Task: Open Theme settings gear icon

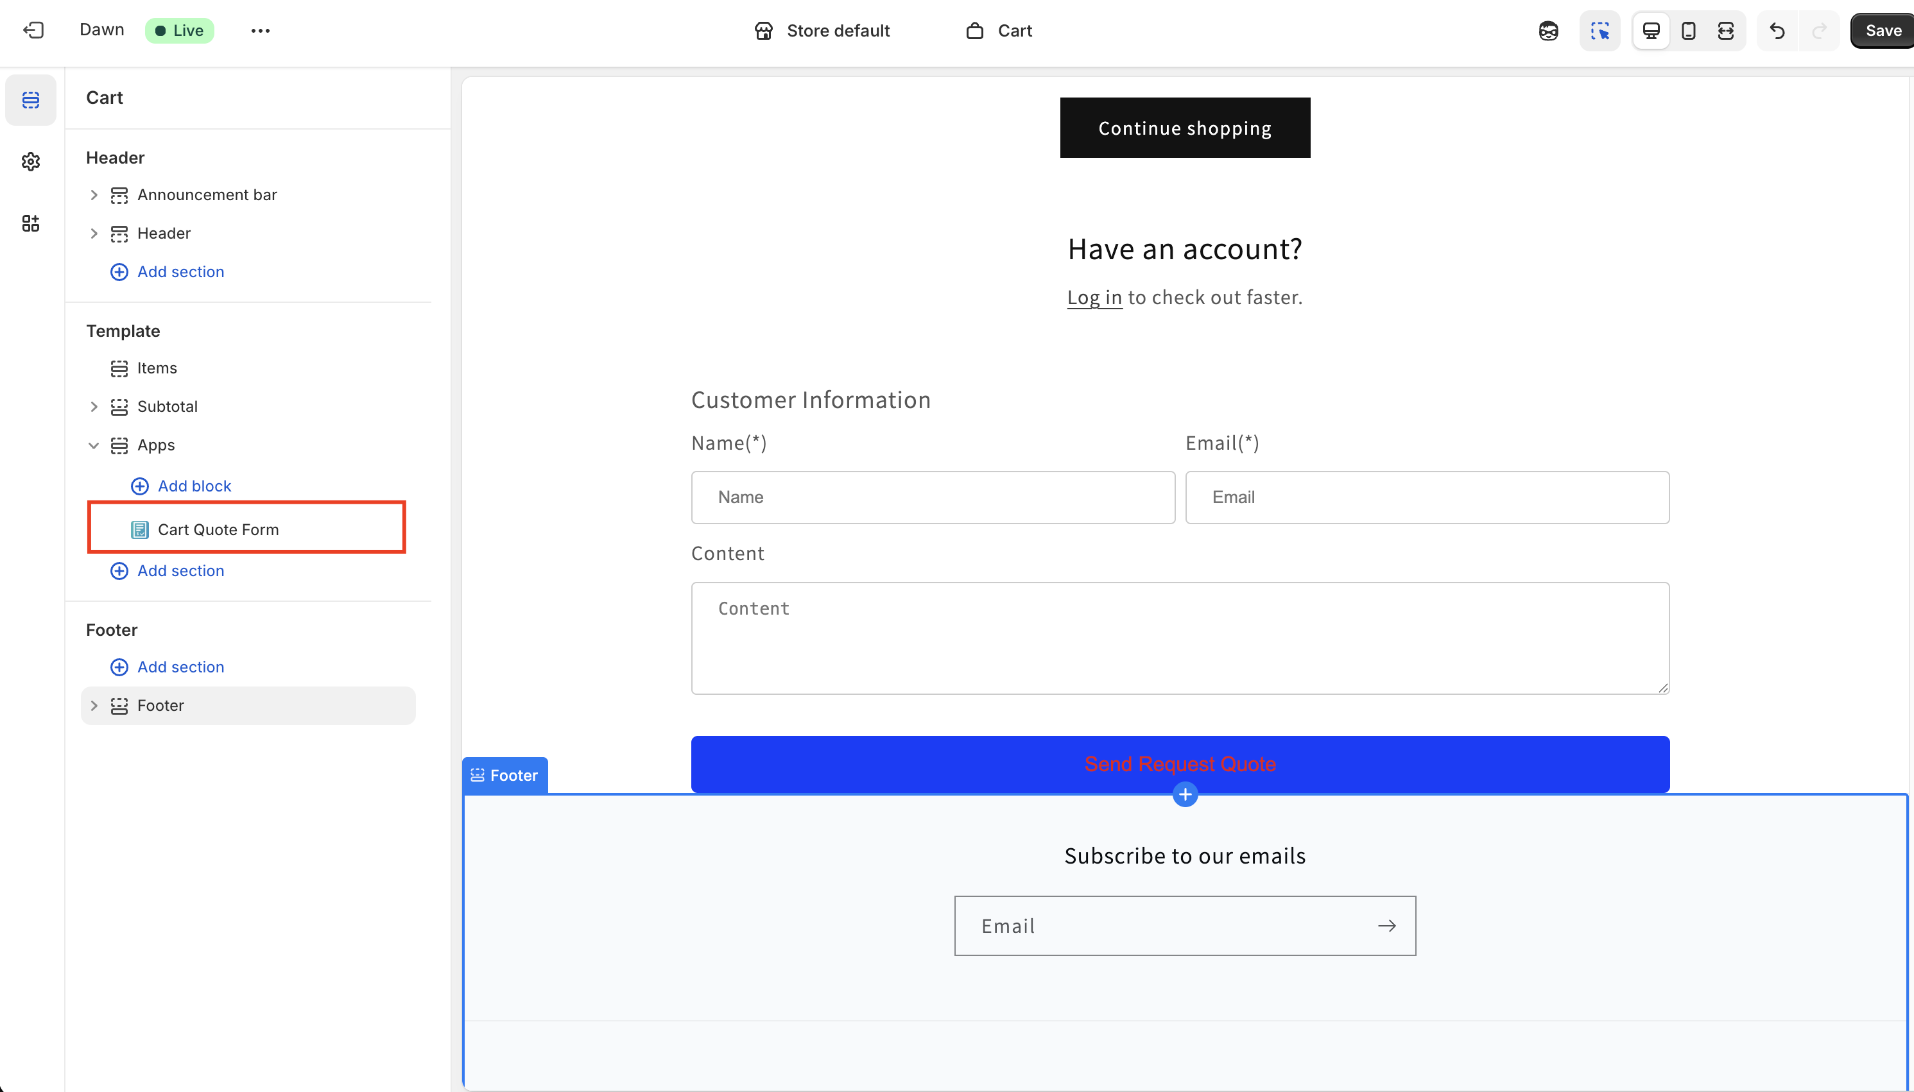Action: pos(31,161)
